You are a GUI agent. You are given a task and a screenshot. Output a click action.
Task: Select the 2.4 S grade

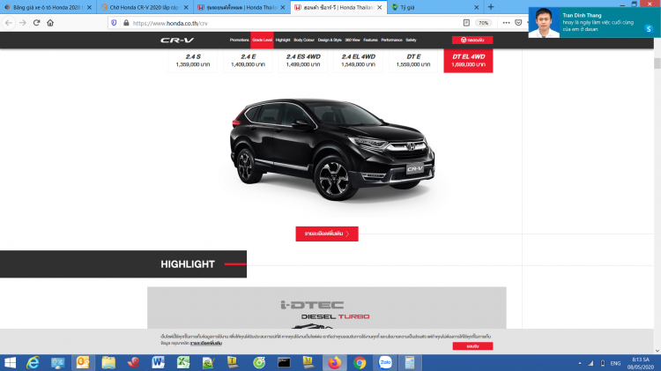pos(193,60)
